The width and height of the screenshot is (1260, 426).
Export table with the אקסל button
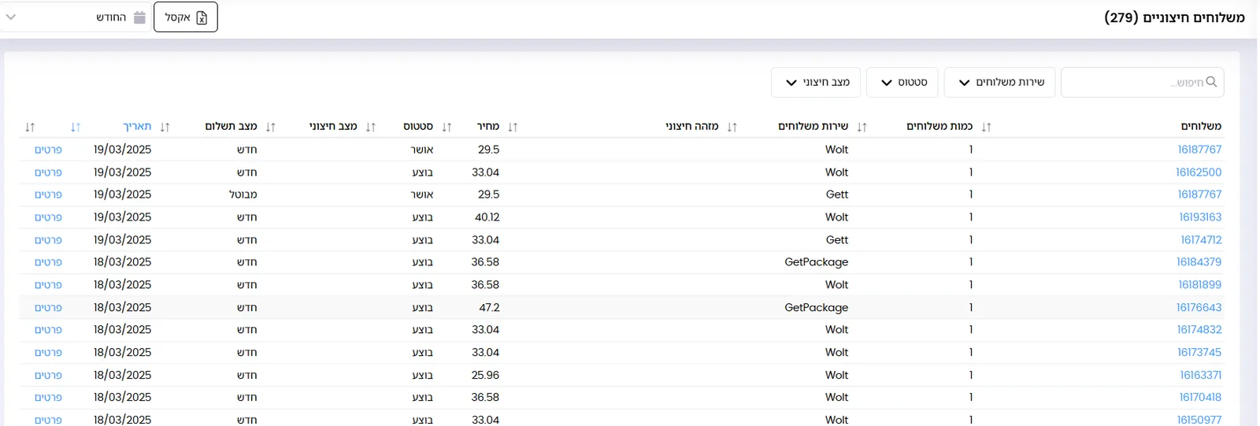point(186,17)
